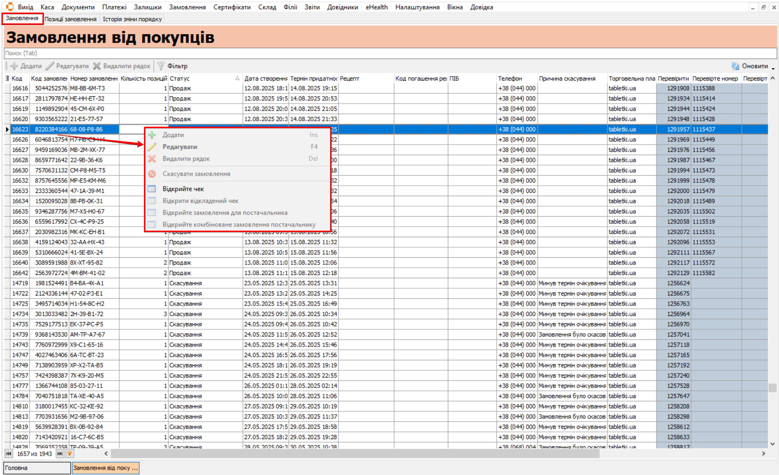Open the Звіти menu in menu bar
Screen dimensions: 779x475
pos(312,7)
